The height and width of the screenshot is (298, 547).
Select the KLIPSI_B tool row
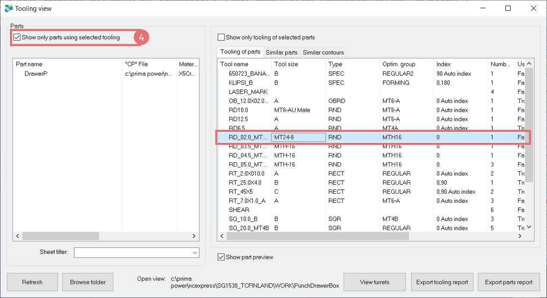coord(241,83)
